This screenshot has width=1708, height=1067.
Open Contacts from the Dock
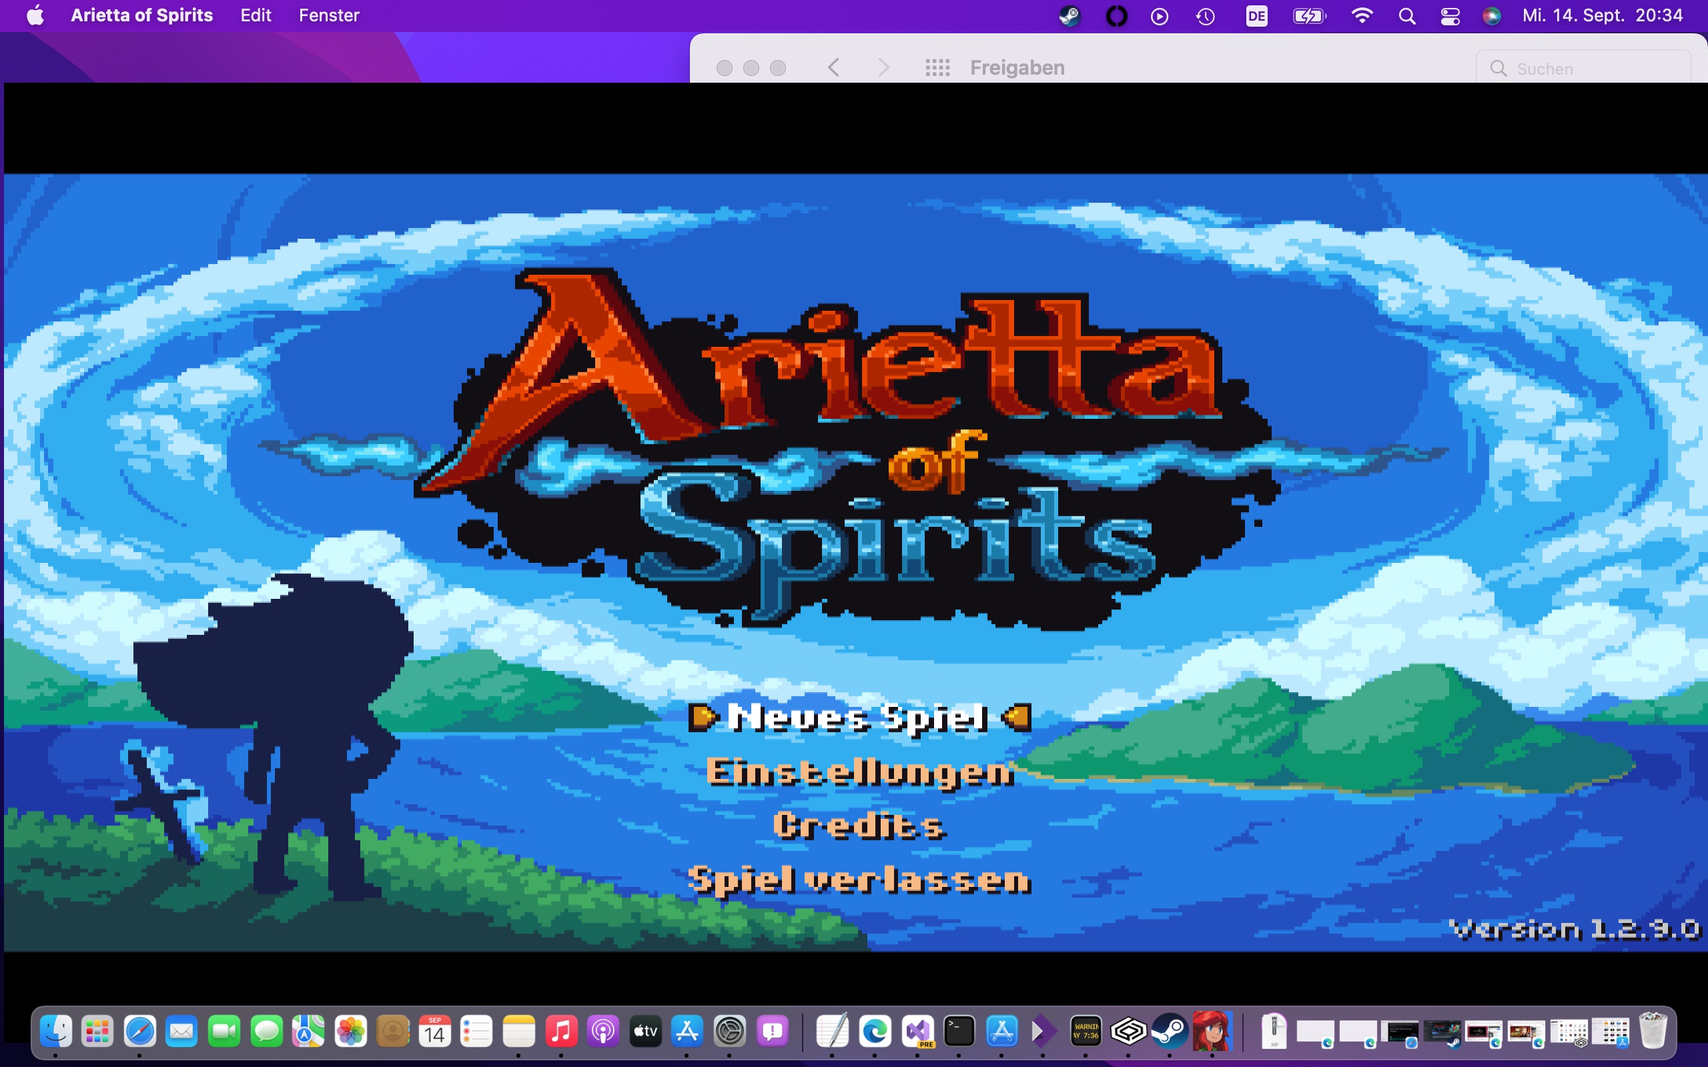pos(393,1032)
